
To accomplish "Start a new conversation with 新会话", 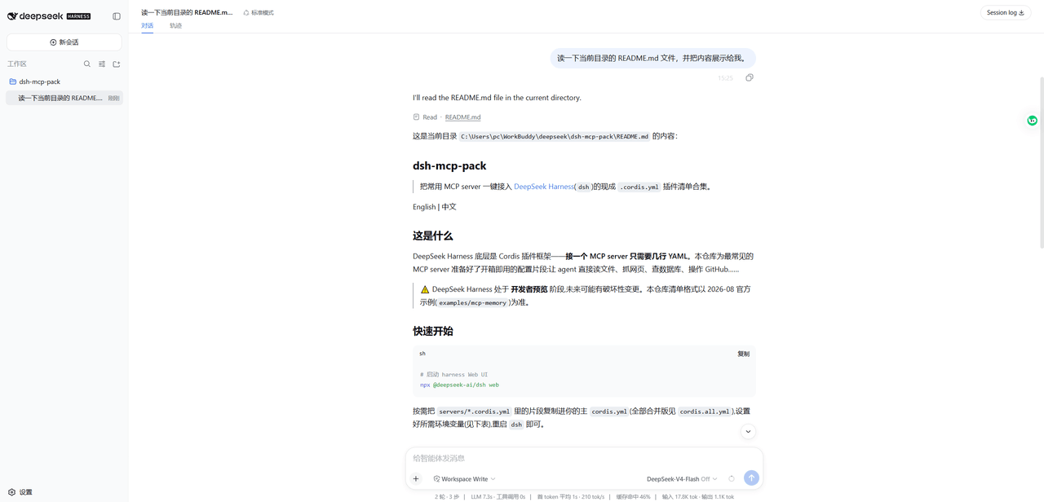I will click(64, 42).
